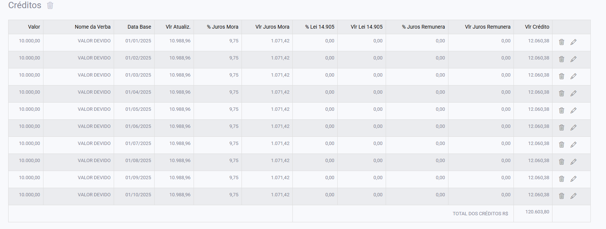Edit the credit row dated 01/07/2025
Viewport: 606px width, 229px height.
(573, 145)
